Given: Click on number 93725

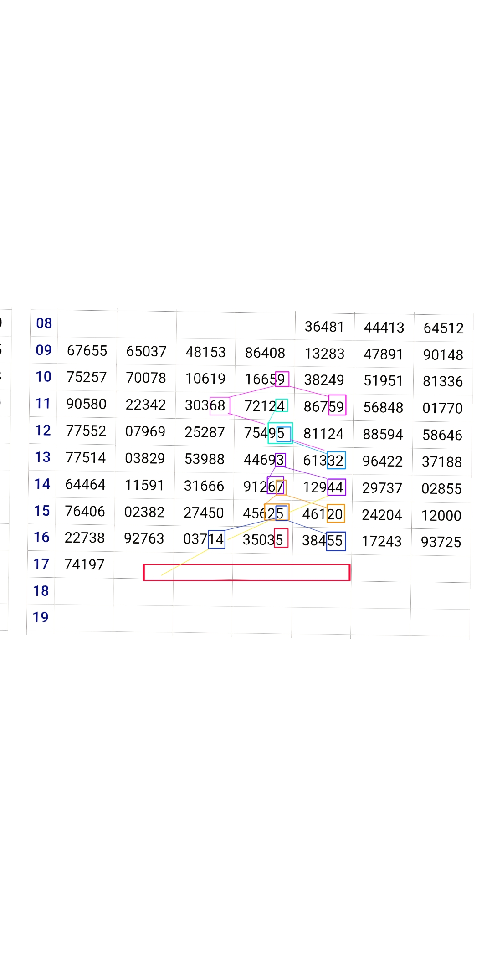Looking at the screenshot, I should 441,542.
